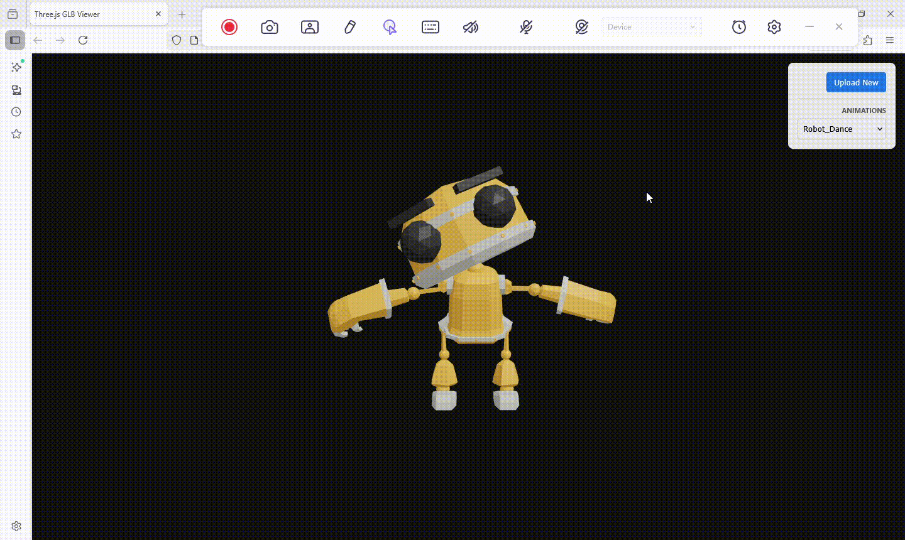Select the Three.js GLB Viewer tab
905x540 pixels.
[99, 14]
